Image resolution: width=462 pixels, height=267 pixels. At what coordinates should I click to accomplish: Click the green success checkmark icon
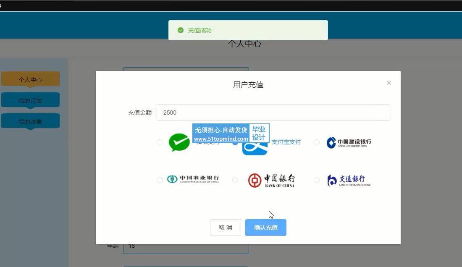tap(181, 30)
